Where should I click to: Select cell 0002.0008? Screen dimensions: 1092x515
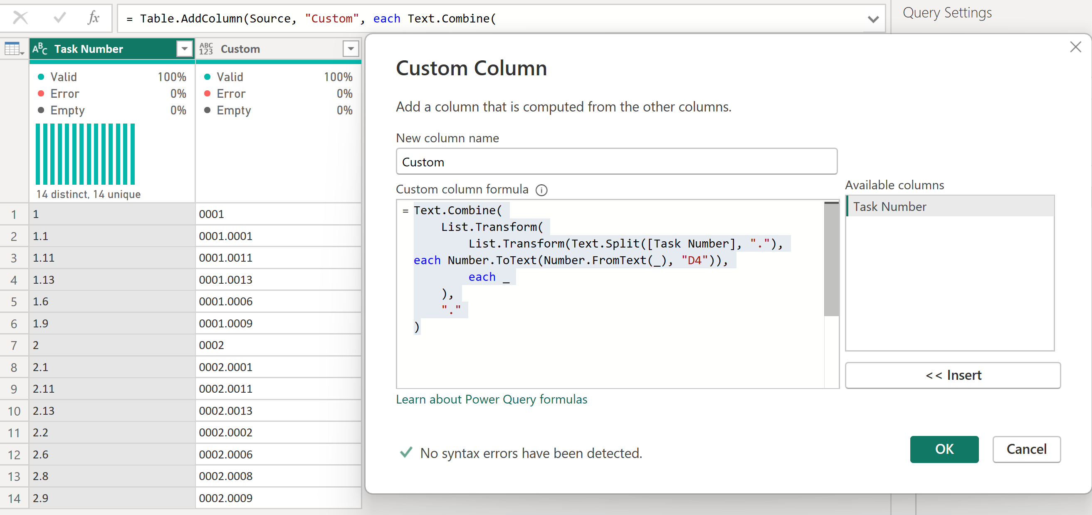[278, 476]
